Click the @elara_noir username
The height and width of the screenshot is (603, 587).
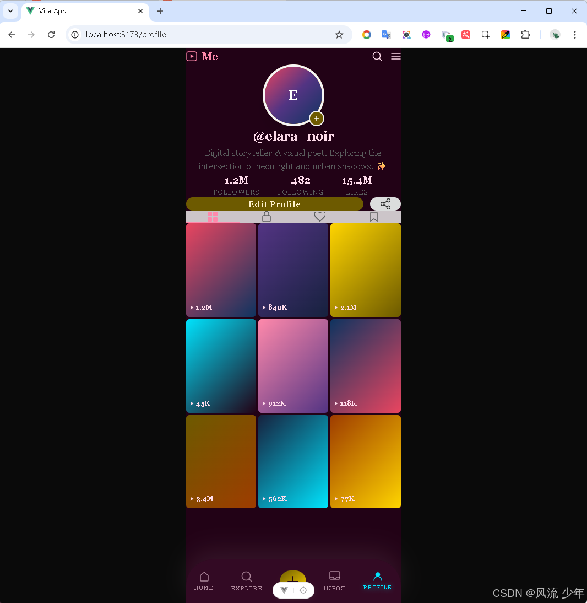[293, 136]
